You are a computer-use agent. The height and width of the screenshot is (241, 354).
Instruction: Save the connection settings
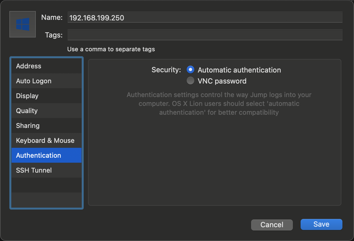click(321, 224)
